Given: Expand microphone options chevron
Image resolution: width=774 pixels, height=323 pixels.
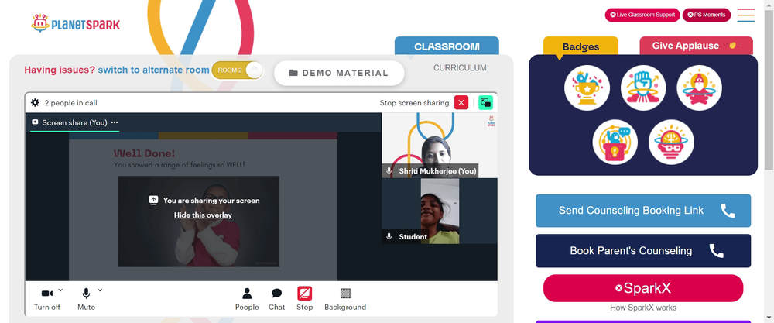Looking at the screenshot, I should pyautogui.click(x=100, y=290).
